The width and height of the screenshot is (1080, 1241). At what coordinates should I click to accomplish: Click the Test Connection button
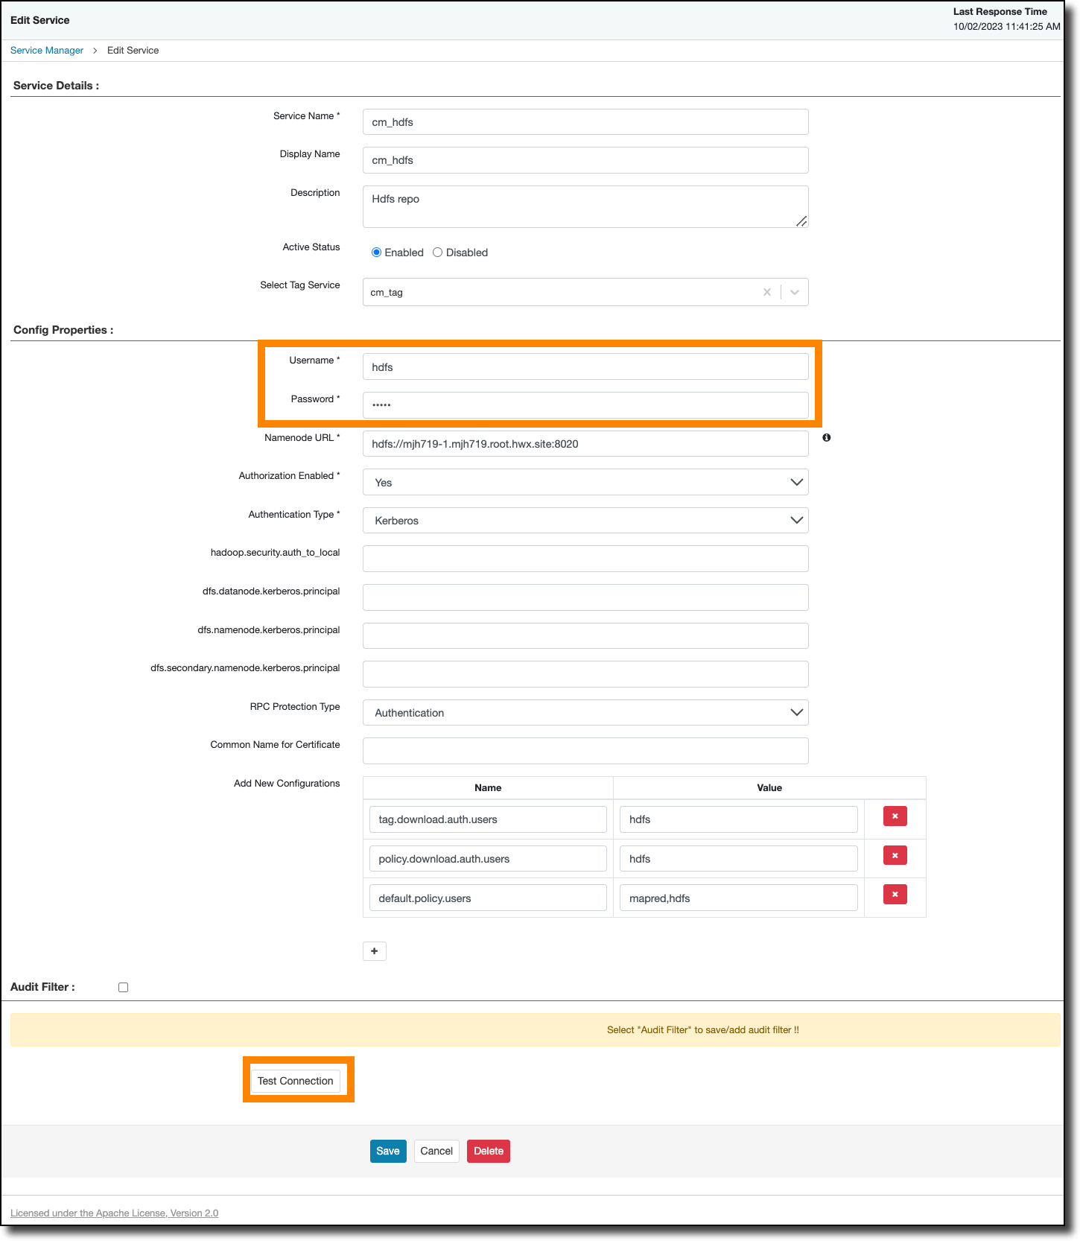coord(296,1081)
